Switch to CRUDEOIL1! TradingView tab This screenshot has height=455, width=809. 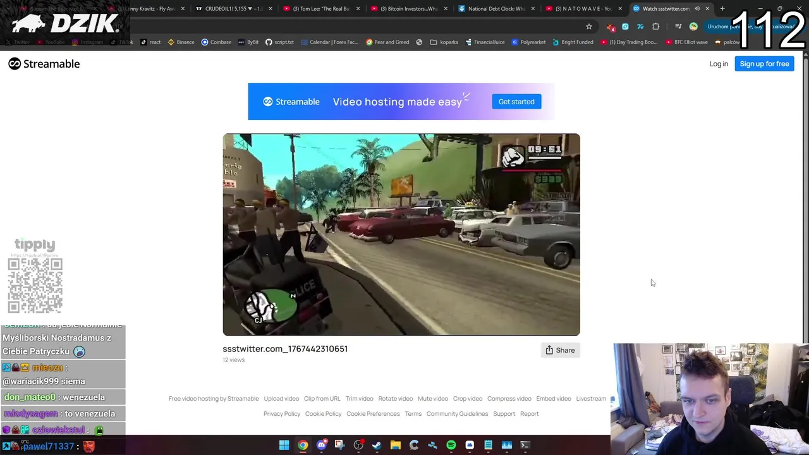click(229, 9)
